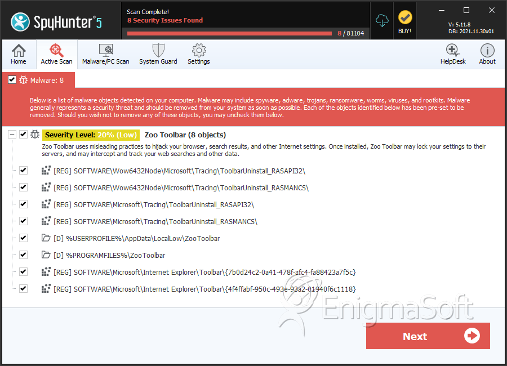This screenshot has width=507, height=366.
Task: Collapse the Zoo Toolbar tree group
Action: coord(12,135)
